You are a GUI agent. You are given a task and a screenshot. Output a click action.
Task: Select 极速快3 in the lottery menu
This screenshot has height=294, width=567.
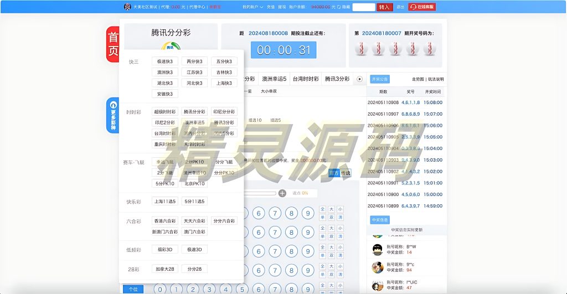165,61
